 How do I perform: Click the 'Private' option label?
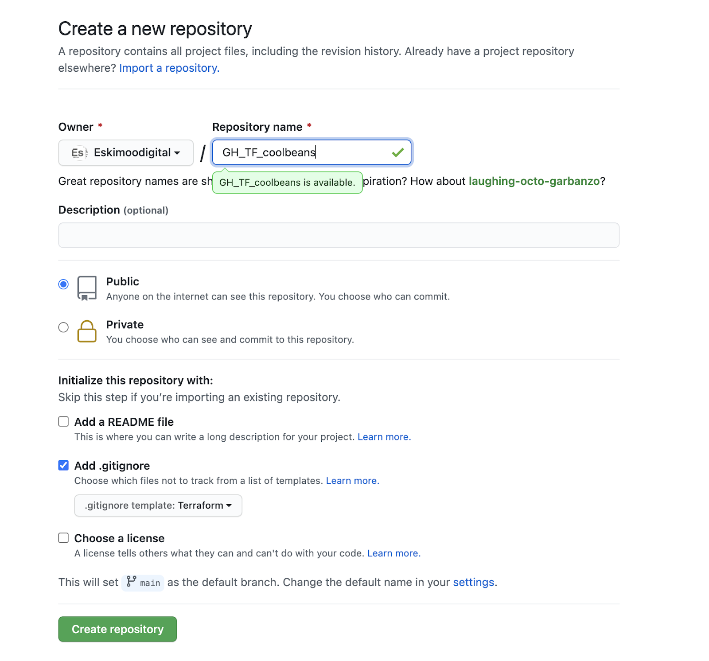click(x=125, y=325)
